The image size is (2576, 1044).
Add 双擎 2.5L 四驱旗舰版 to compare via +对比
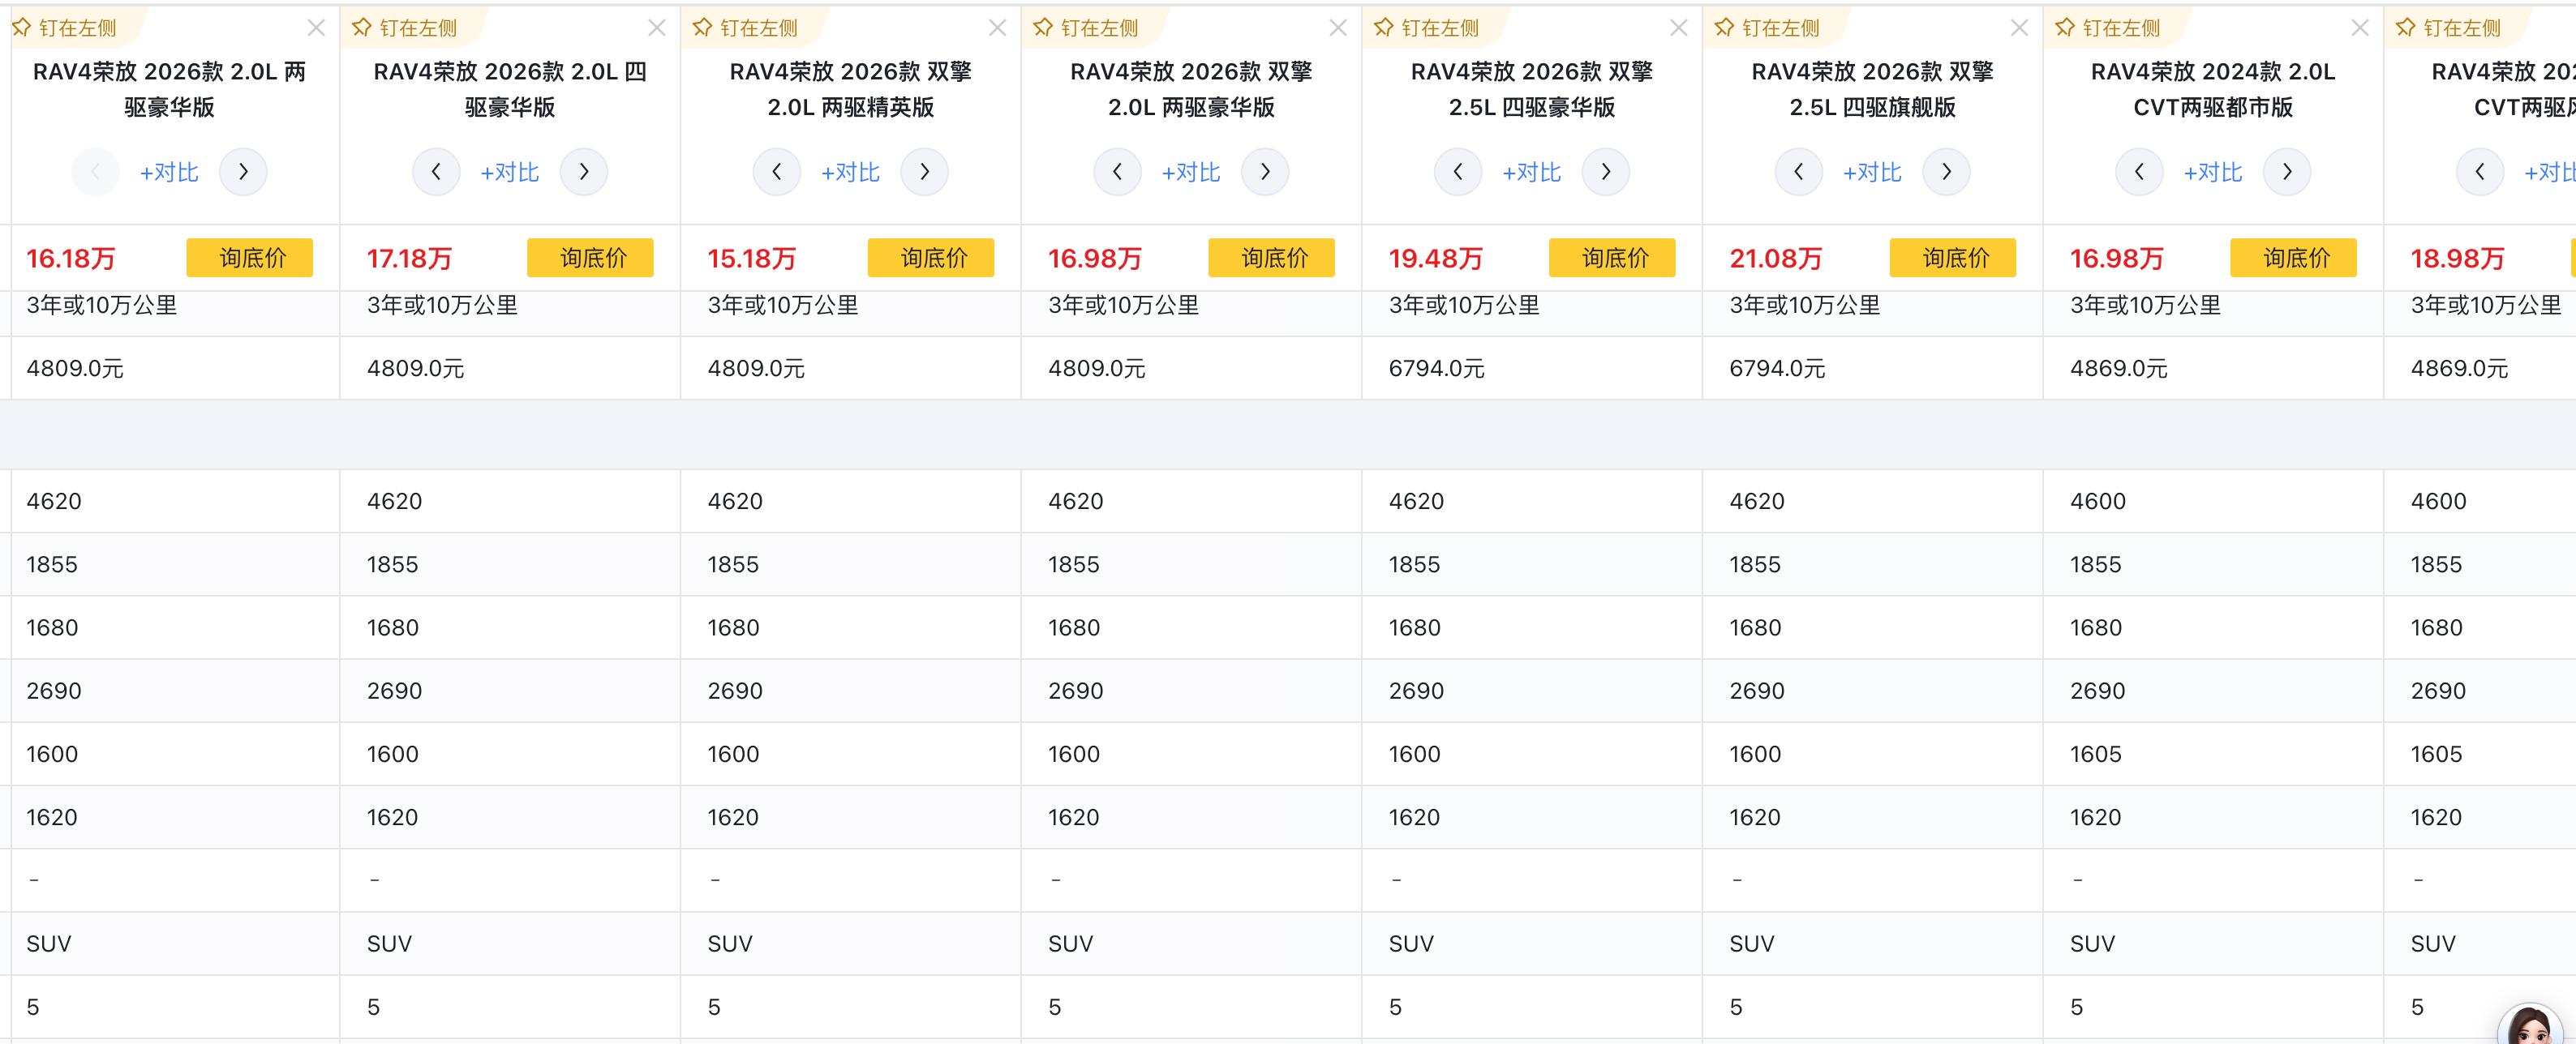tap(1872, 172)
